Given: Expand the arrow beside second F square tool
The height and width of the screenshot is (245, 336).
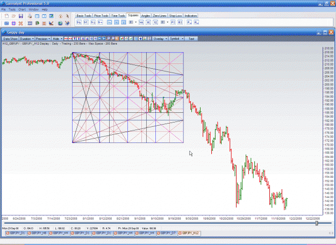Looking at the screenshot, I should coord(168,22).
